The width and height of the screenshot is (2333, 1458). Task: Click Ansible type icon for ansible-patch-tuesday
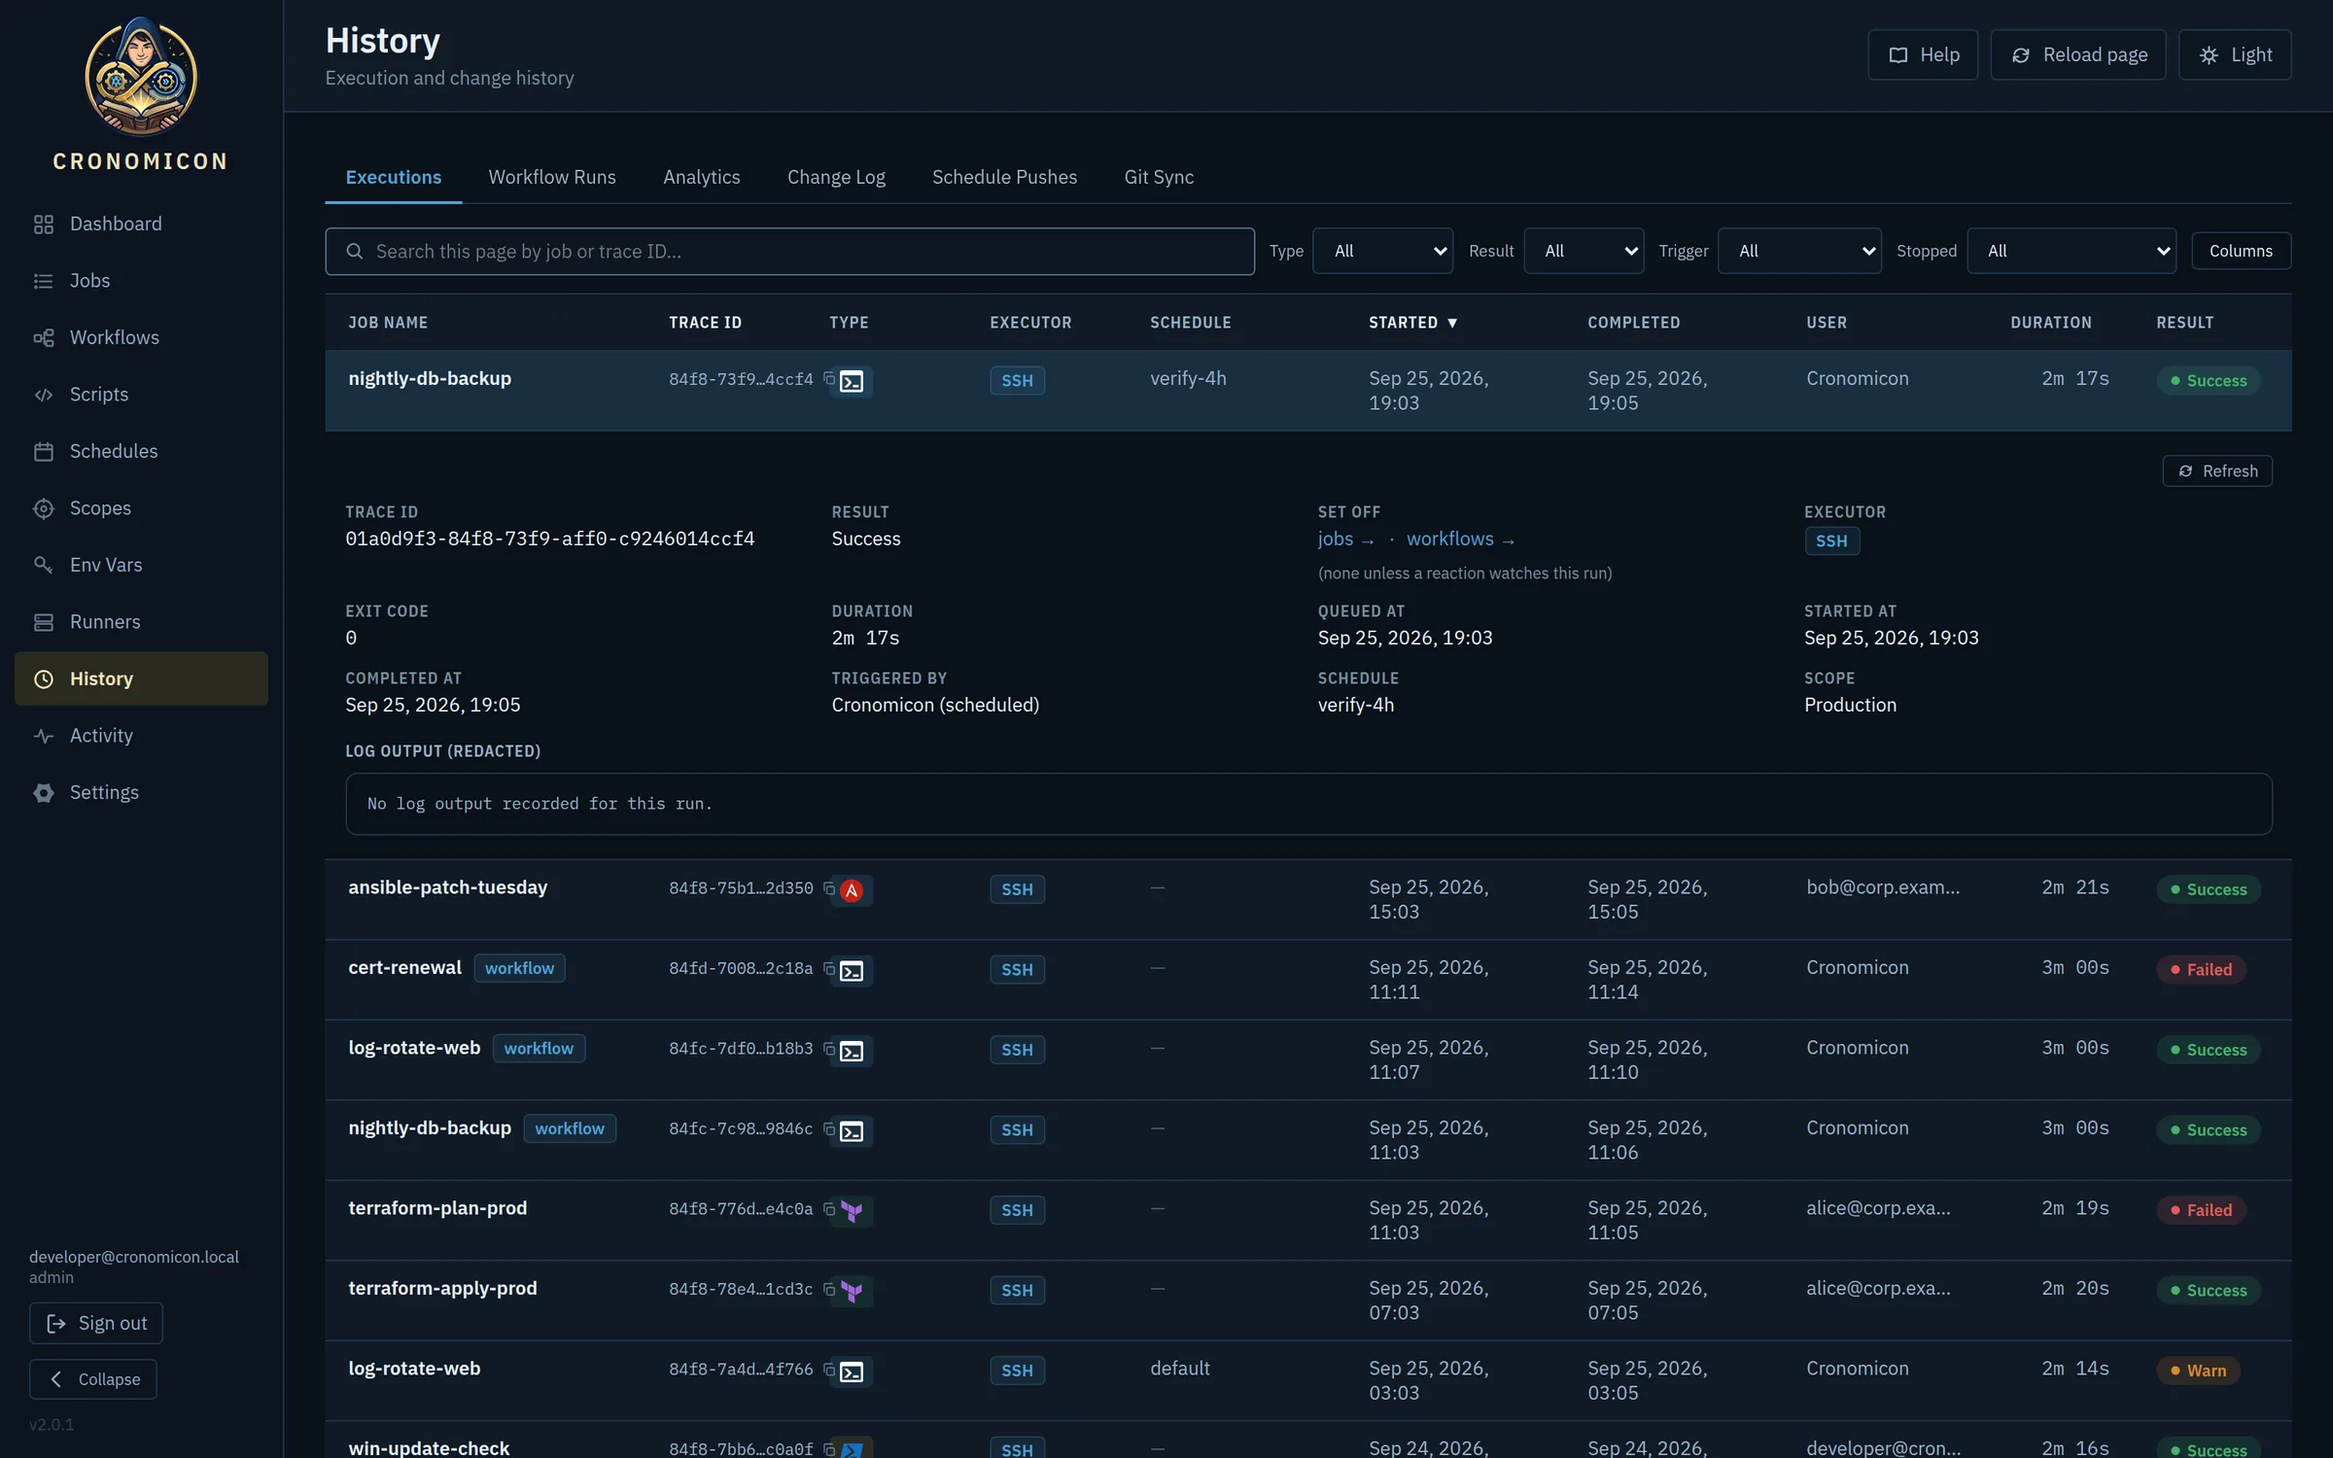coord(852,890)
